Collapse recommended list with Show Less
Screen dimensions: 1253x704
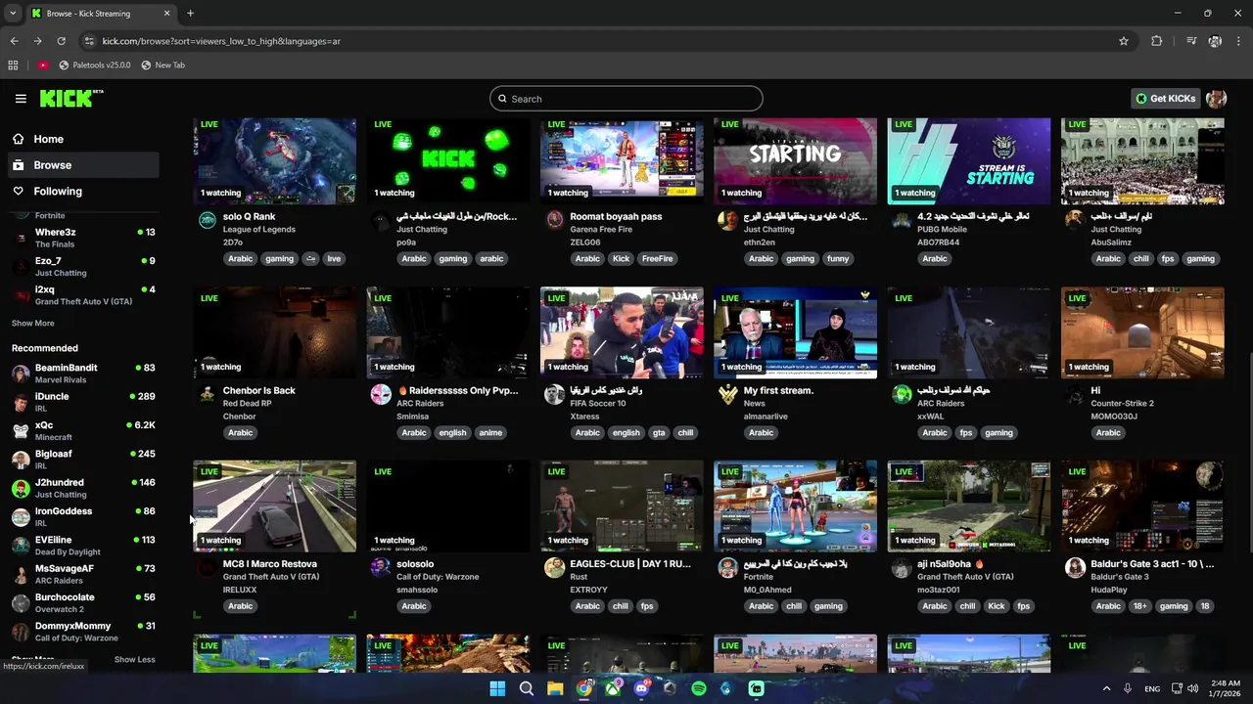(x=134, y=660)
